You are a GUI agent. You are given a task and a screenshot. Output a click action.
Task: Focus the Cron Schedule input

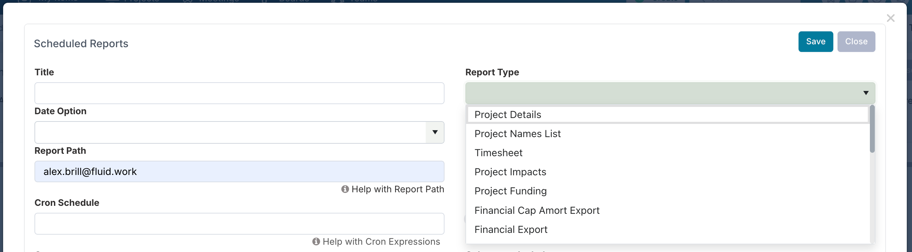tap(239, 224)
